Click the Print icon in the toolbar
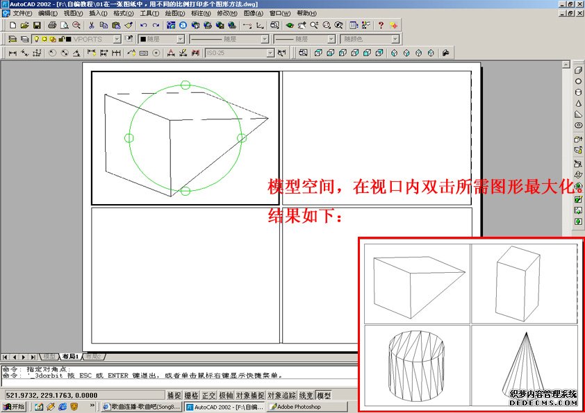 pos(52,26)
